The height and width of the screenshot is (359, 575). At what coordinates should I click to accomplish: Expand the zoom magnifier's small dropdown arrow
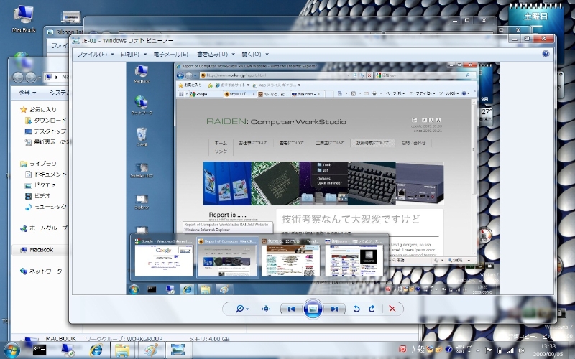[247, 309]
